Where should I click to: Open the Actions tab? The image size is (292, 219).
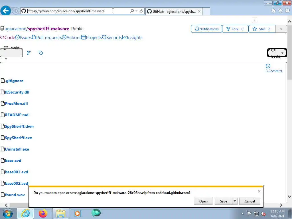tap(72, 37)
